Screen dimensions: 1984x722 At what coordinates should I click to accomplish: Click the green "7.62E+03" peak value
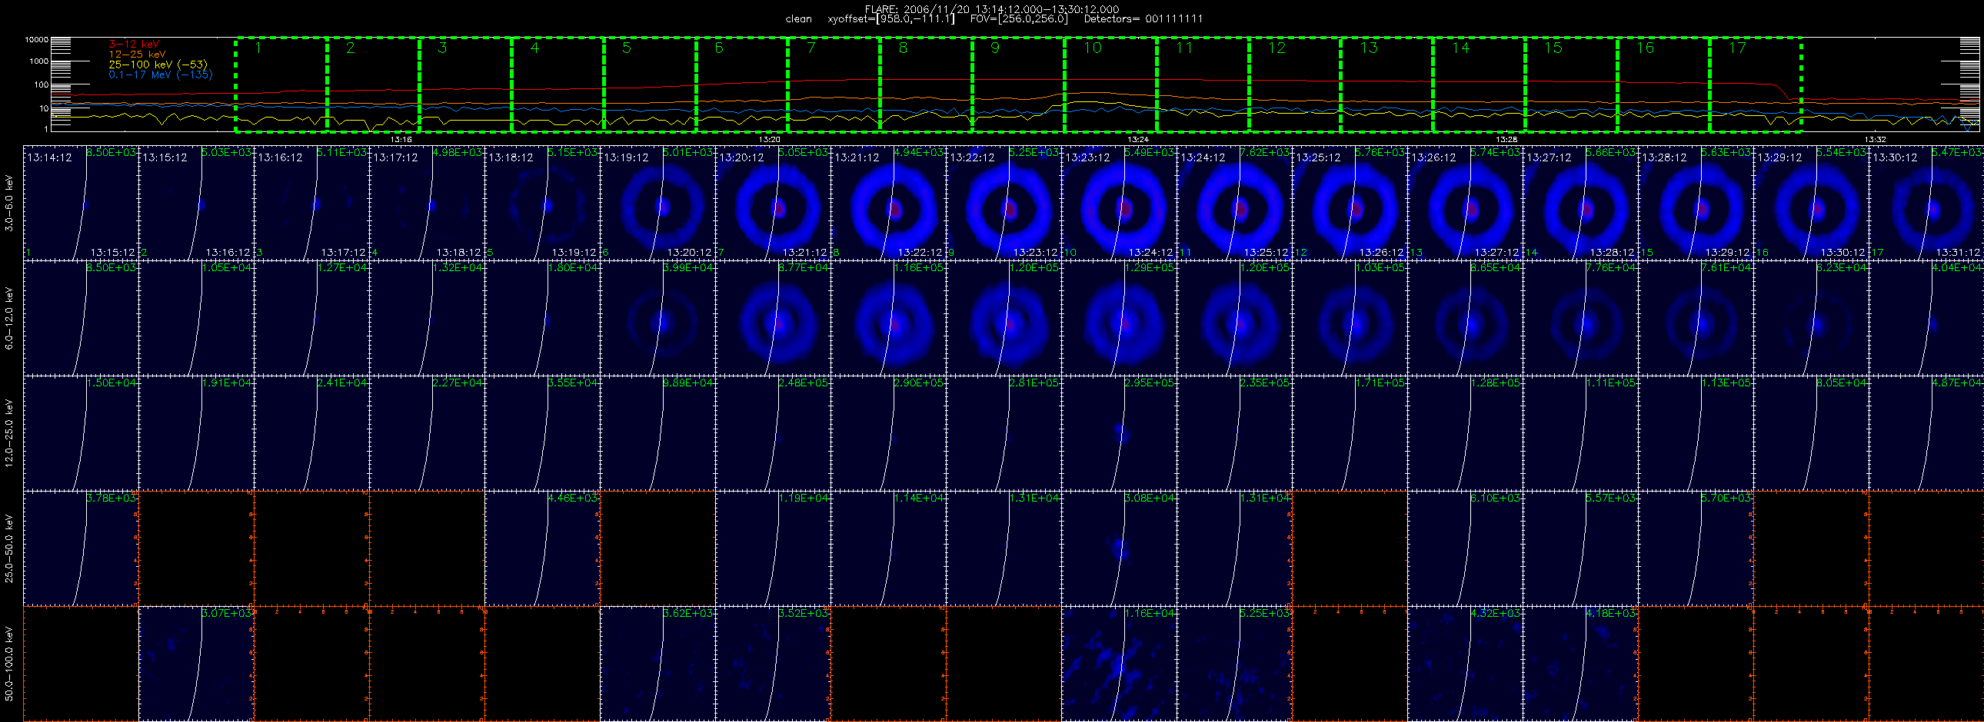[x=1265, y=152]
